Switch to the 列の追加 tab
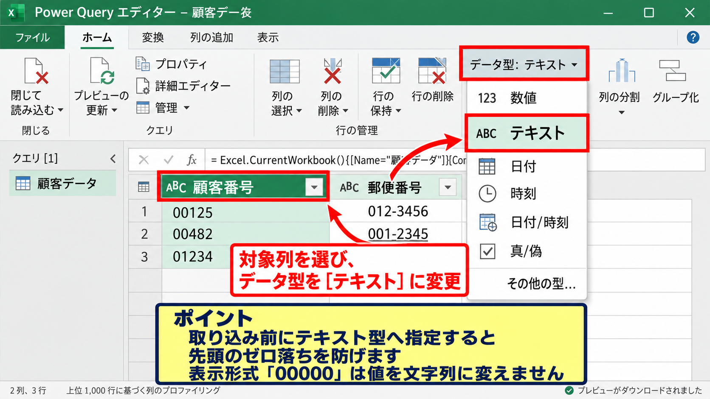 (x=211, y=37)
